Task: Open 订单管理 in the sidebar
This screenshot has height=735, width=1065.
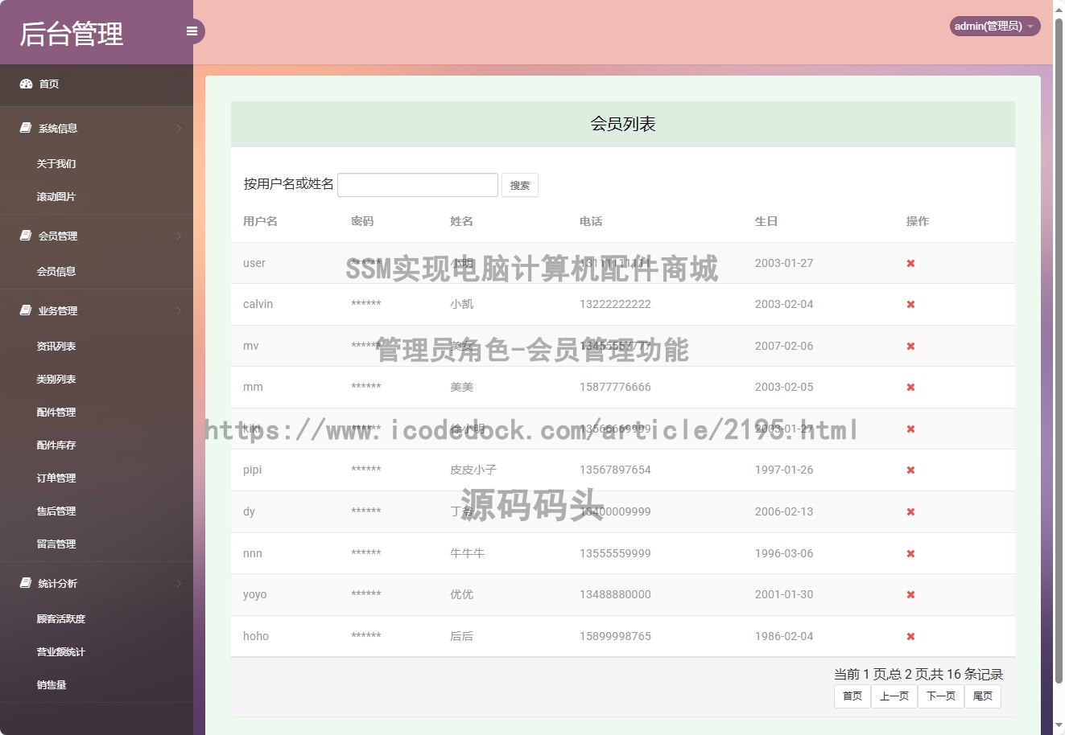Action: coord(56,478)
